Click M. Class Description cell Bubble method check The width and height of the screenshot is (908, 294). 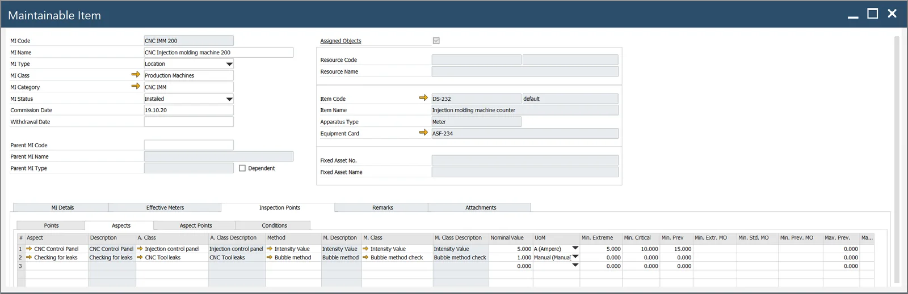[x=461, y=257]
